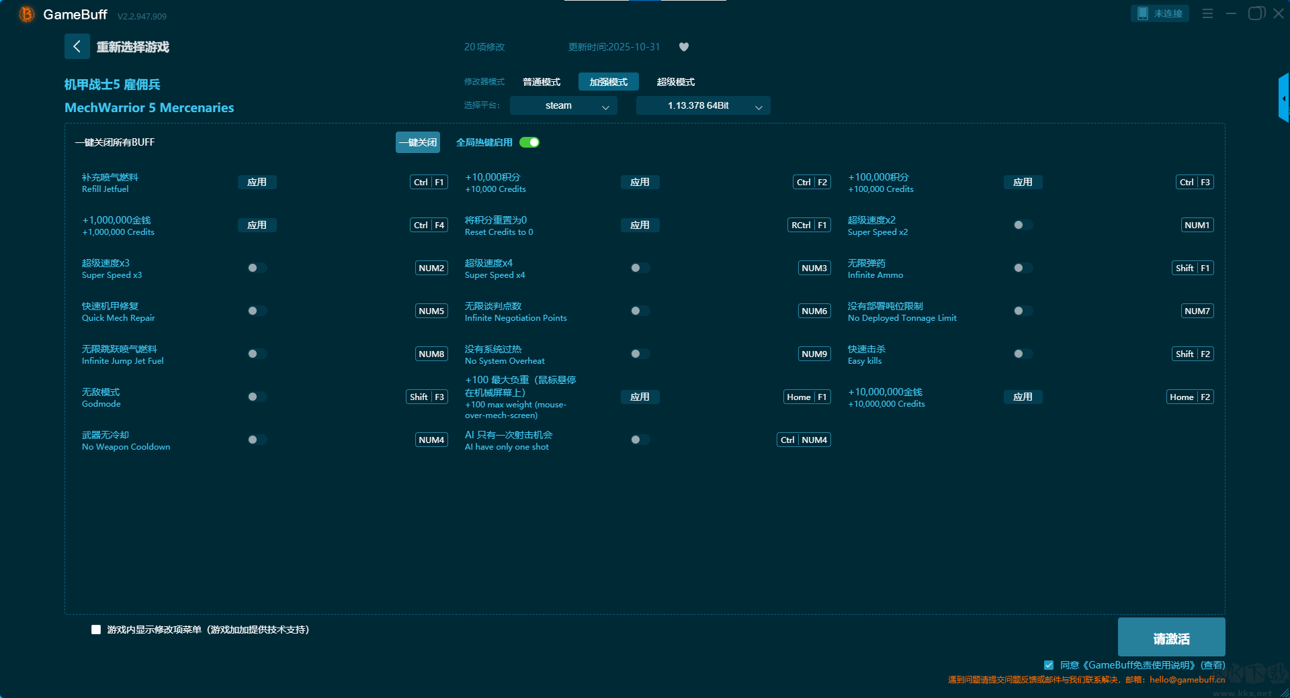Apply the +10,000 Credits cheat
The width and height of the screenshot is (1290, 698).
coord(640,183)
